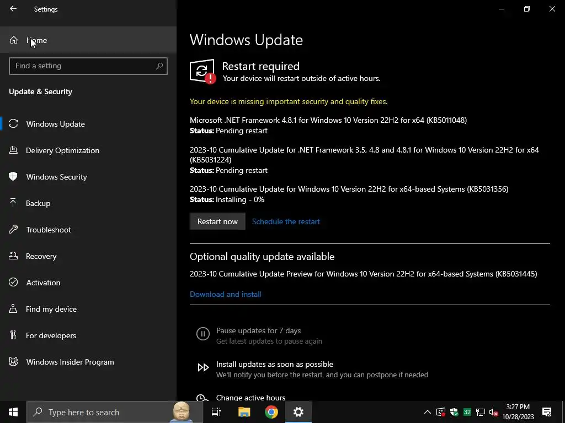Screen dimensions: 565x423
Task: Click the taskbar search box
Action: pyautogui.click(x=115, y=412)
